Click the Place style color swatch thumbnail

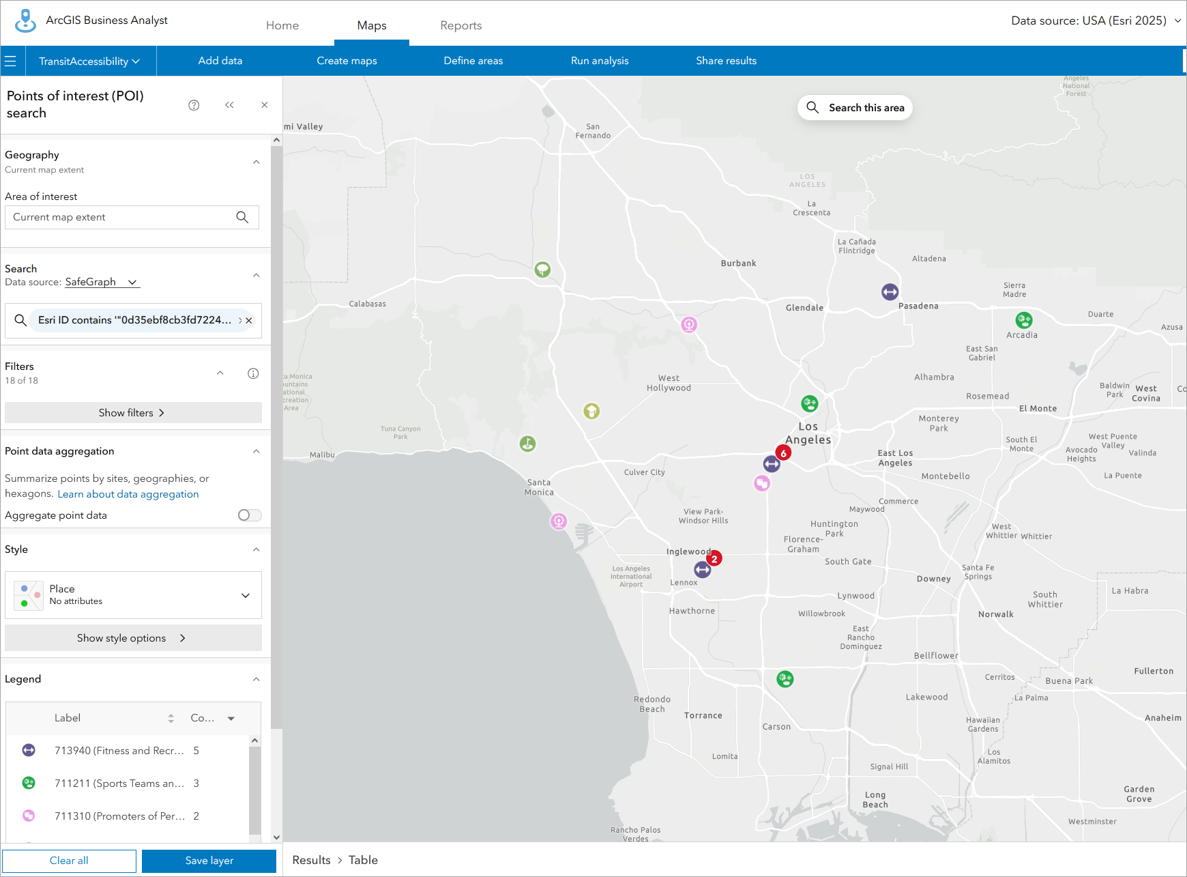28,594
